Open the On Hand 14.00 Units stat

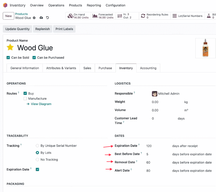pos(78,16)
